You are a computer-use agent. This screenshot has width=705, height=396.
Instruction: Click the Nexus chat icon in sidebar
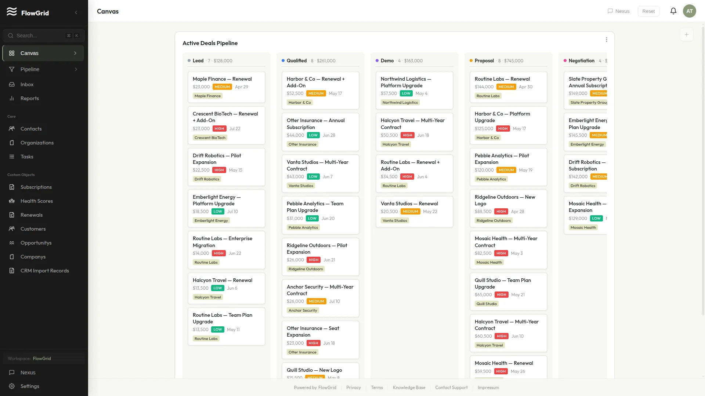(x=12, y=373)
